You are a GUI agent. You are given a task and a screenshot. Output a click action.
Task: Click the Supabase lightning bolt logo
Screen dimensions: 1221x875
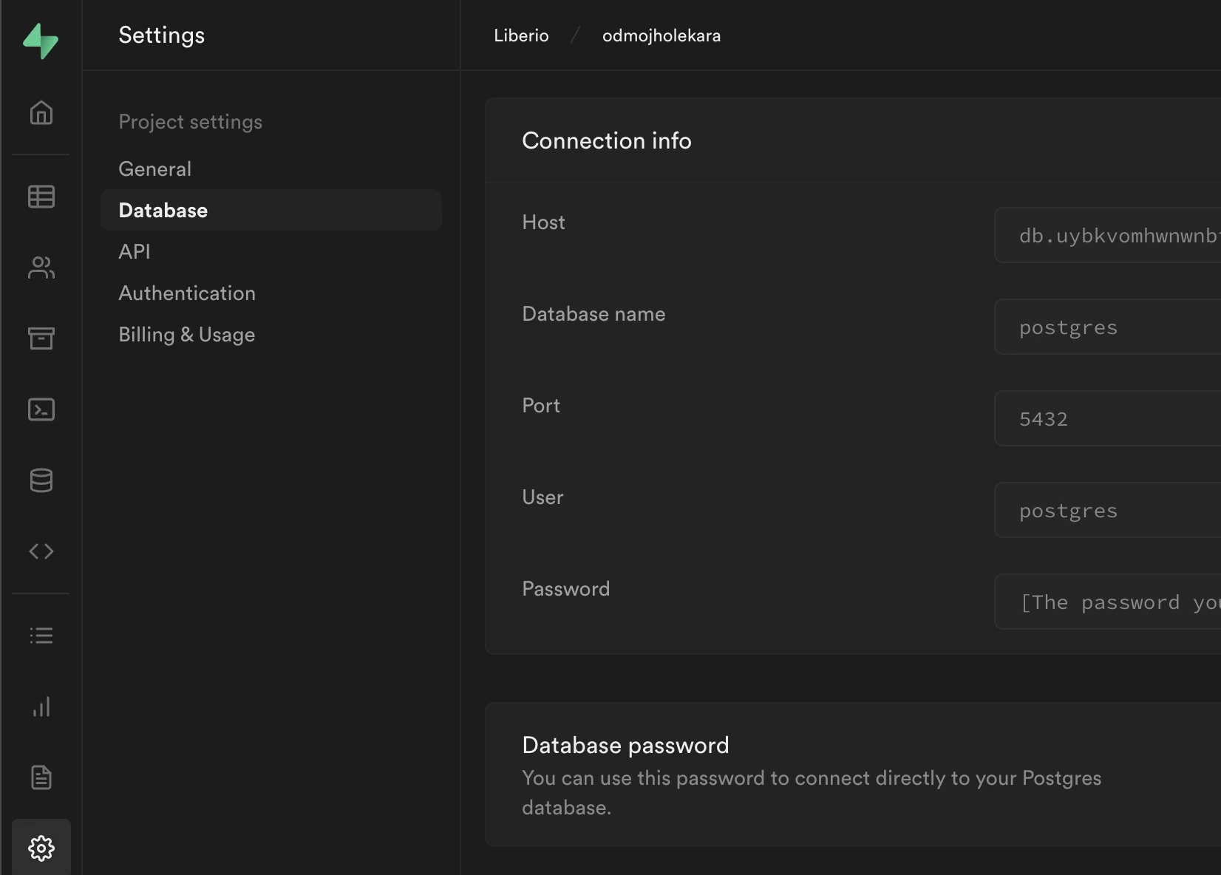coord(41,41)
